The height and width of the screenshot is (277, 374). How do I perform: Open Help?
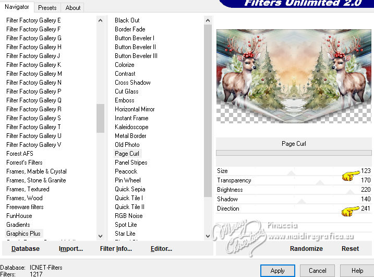pyautogui.click(x=357, y=271)
